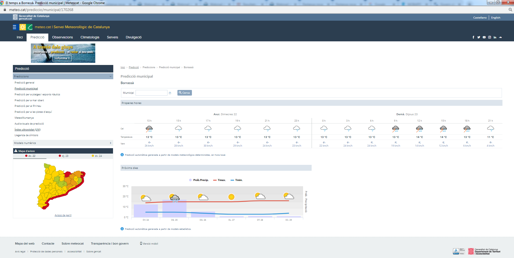Open Predicció per al Pirineu link

[28, 106]
